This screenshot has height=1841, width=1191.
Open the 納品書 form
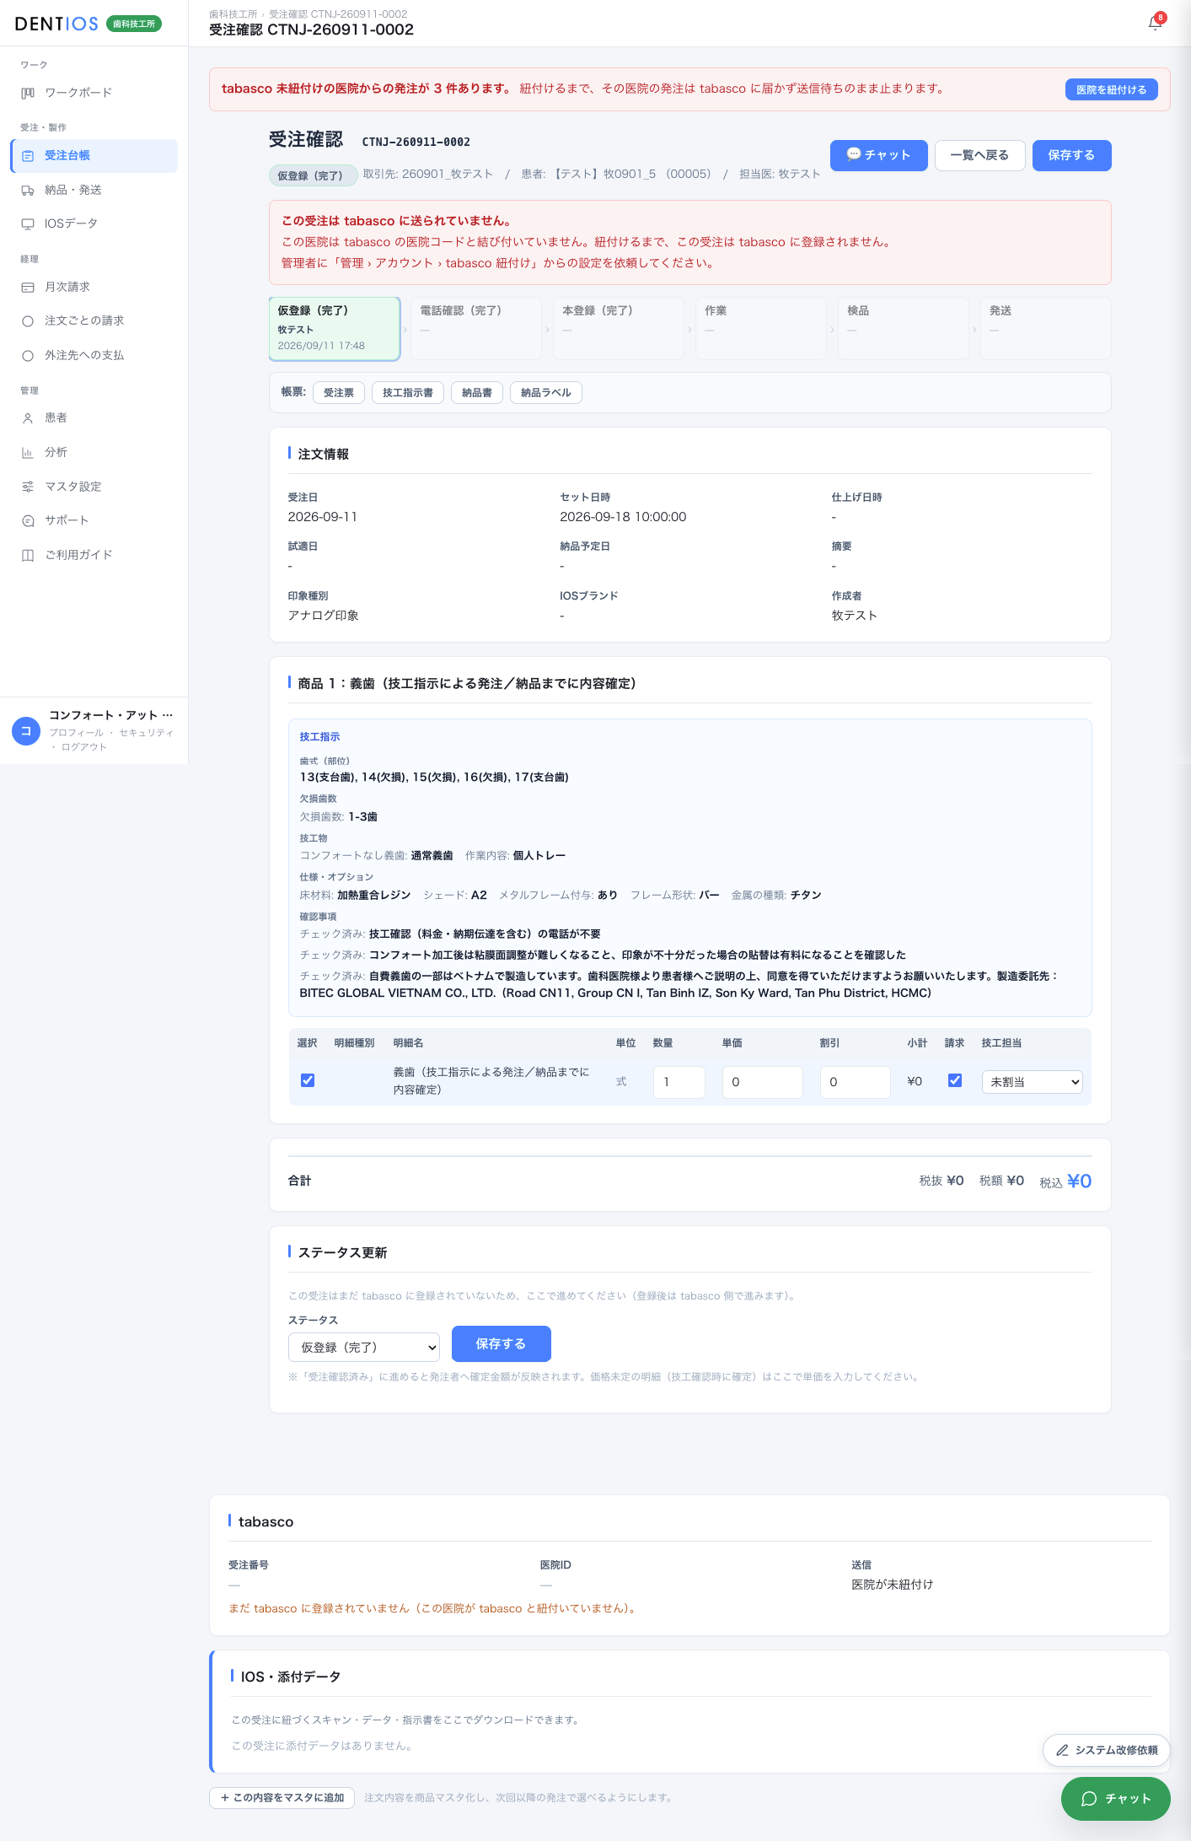[x=477, y=393]
